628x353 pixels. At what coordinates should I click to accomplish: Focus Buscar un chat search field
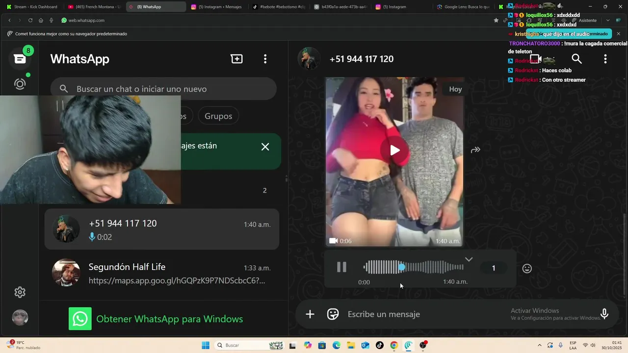coord(163,89)
